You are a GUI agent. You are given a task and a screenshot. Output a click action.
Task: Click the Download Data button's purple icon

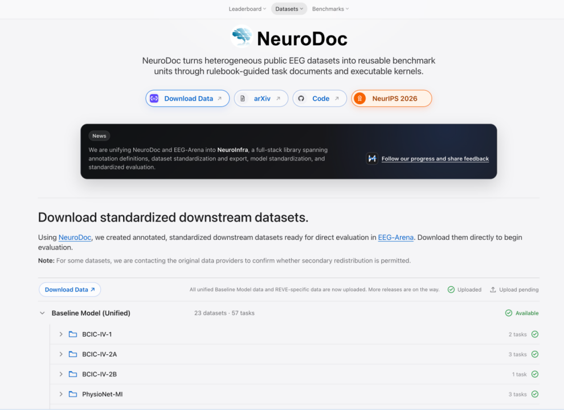[x=154, y=99]
